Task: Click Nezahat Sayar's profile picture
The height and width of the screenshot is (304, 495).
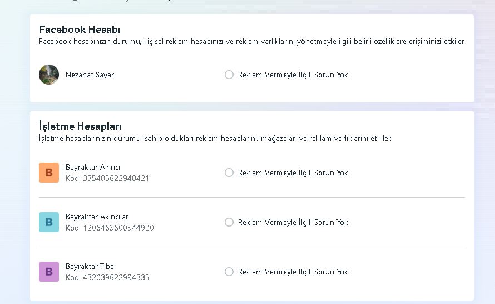Action: point(49,75)
